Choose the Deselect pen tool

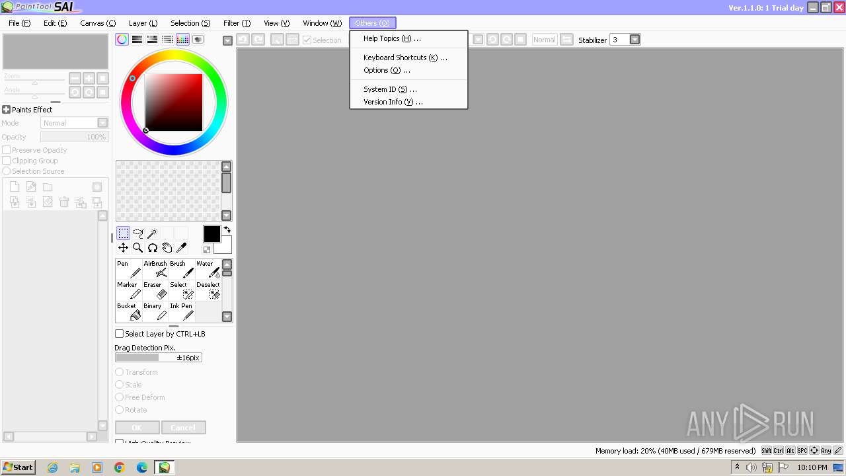pyautogui.click(x=208, y=290)
